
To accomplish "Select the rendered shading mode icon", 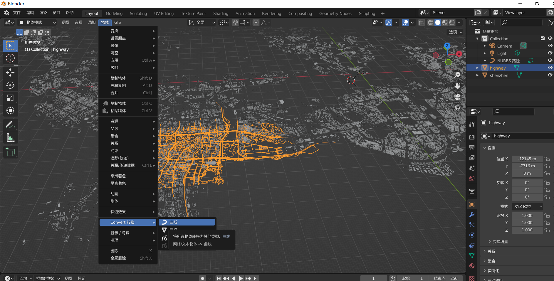I will point(452,23).
